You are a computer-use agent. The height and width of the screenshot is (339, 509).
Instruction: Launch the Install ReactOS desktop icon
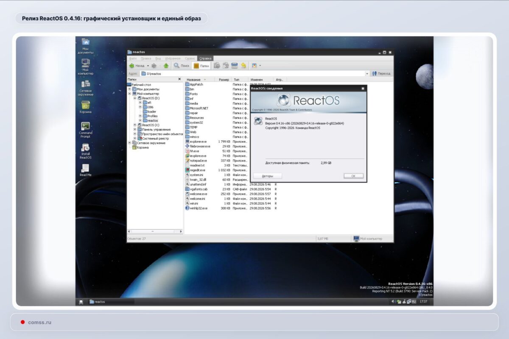pos(85,151)
